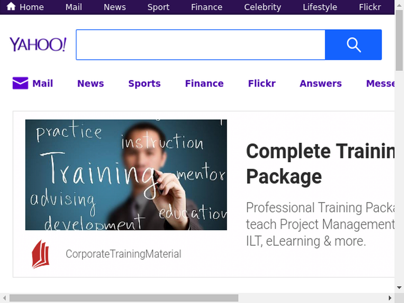Open Lifestyle in the top purple bar
This screenshot has width=404, height=303.
[320, 7]
